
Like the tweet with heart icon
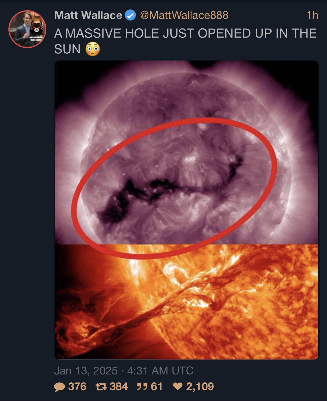[x=178, y=386]
